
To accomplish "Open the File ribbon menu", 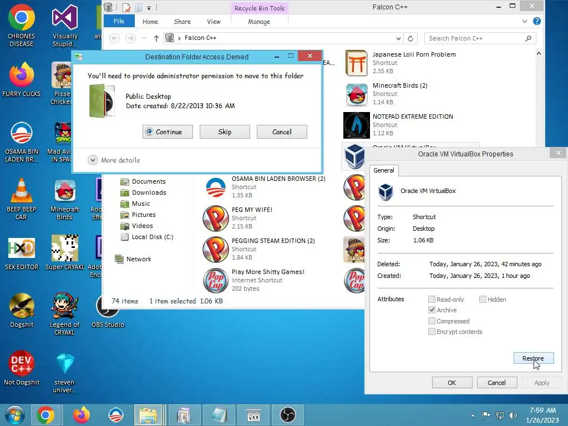I will click(119, 22).
